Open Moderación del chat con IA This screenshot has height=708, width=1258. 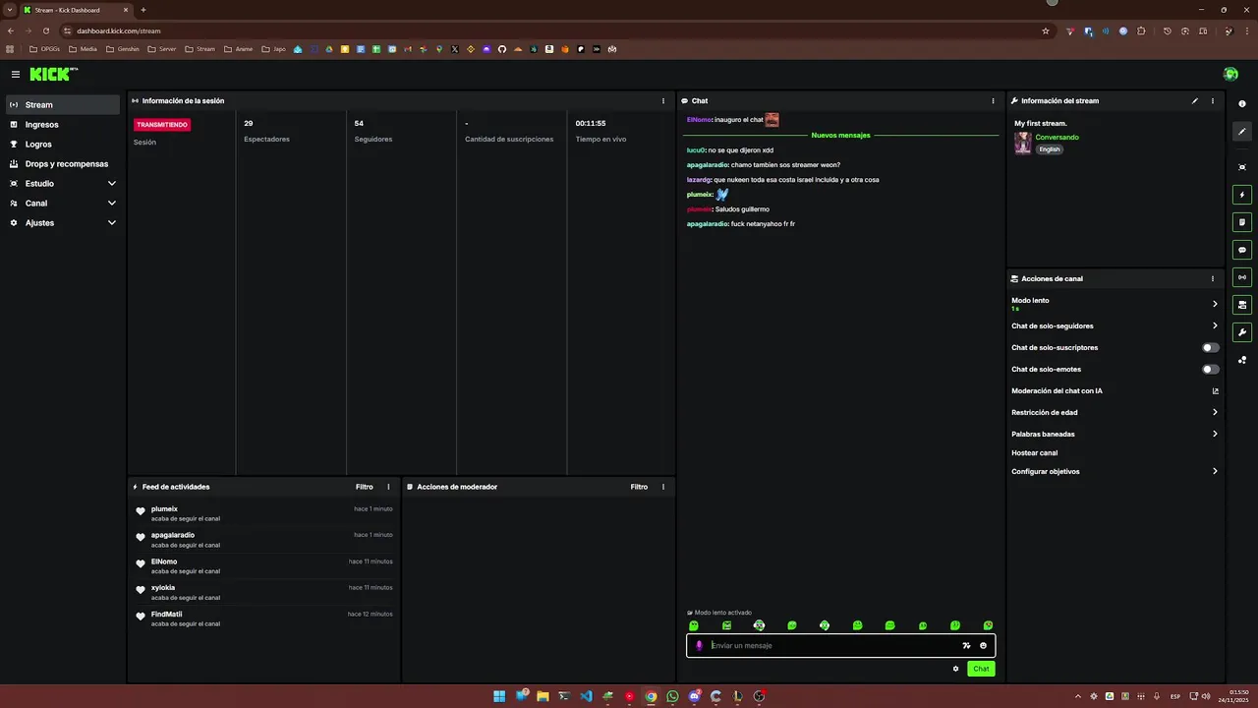coord(1115,390)
